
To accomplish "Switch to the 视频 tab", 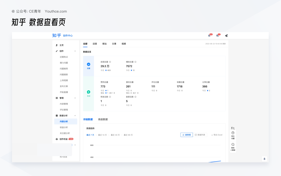I will [x=123, y=44].
